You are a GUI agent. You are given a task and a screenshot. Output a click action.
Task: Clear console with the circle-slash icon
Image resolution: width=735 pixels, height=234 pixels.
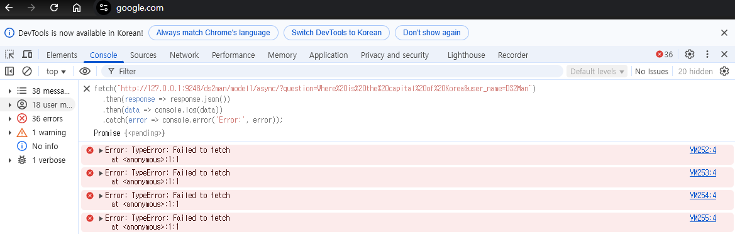point(26,71)
